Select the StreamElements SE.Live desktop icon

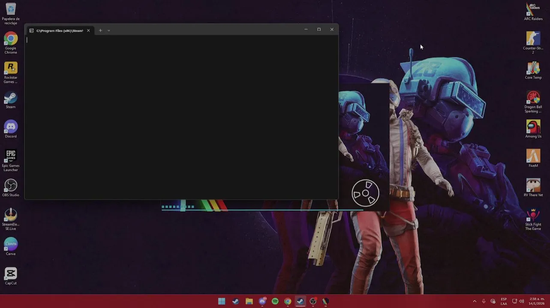11,219
